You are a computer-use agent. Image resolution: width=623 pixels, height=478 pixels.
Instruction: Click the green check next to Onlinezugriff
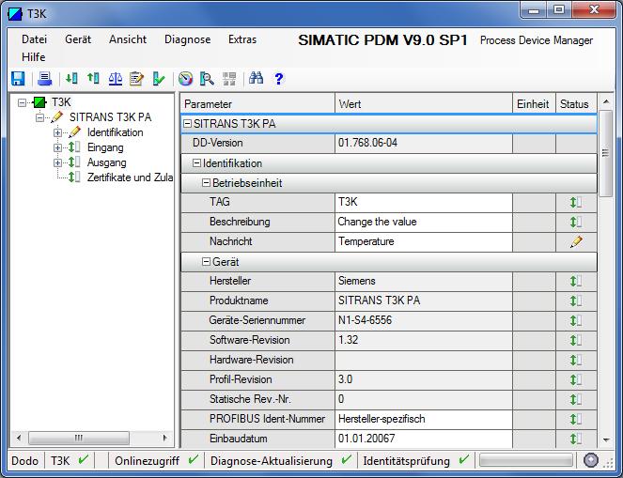point(193,460)
